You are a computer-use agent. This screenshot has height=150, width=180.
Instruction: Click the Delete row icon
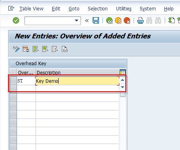[26, 49]
